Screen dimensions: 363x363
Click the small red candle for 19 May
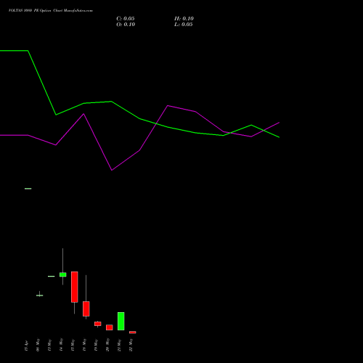98,324
